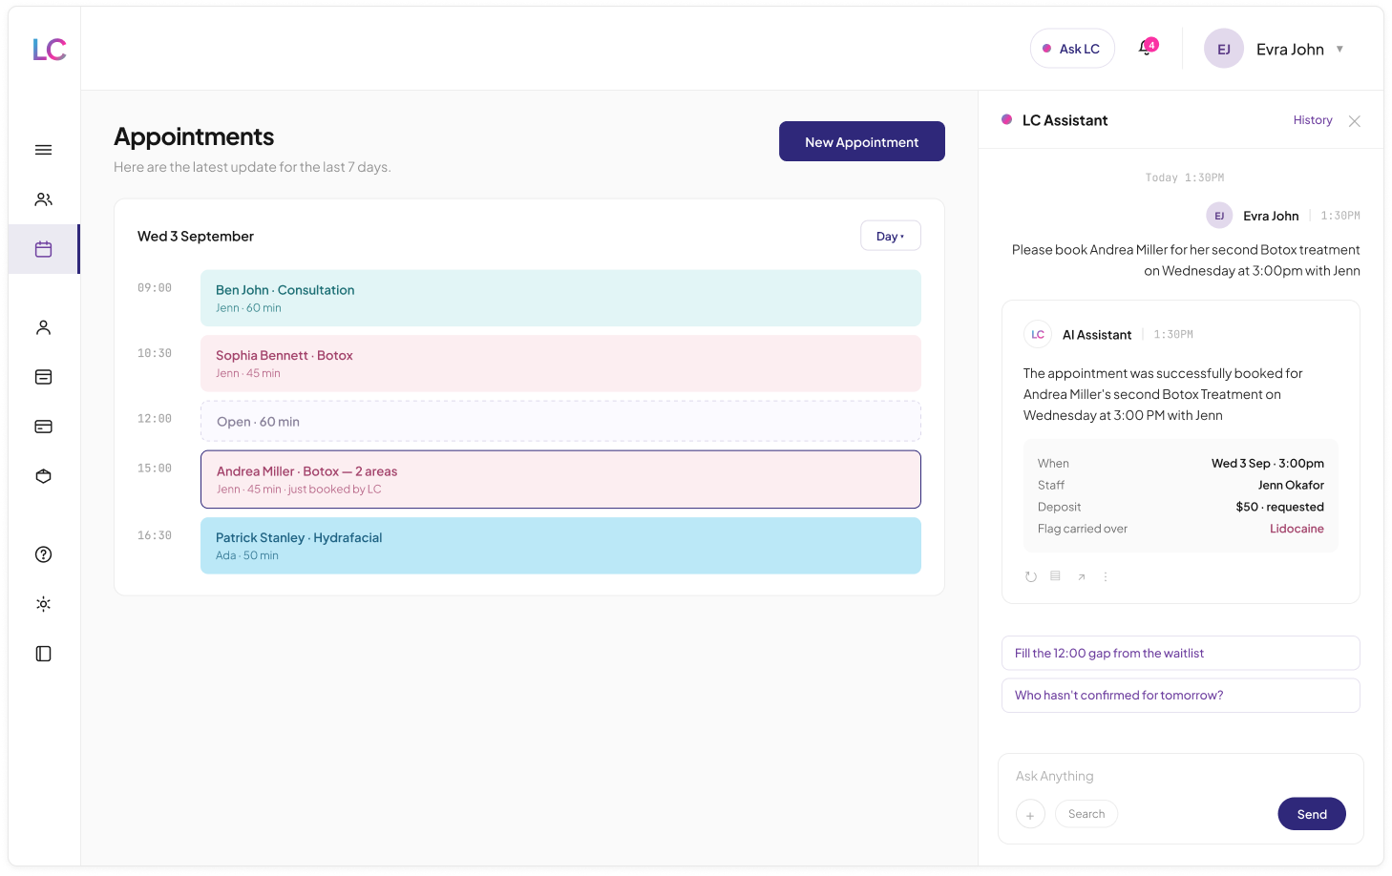Select the calendar appointments sidebar icon
The image size is (1392, 876).
click(x=43, y=249)
